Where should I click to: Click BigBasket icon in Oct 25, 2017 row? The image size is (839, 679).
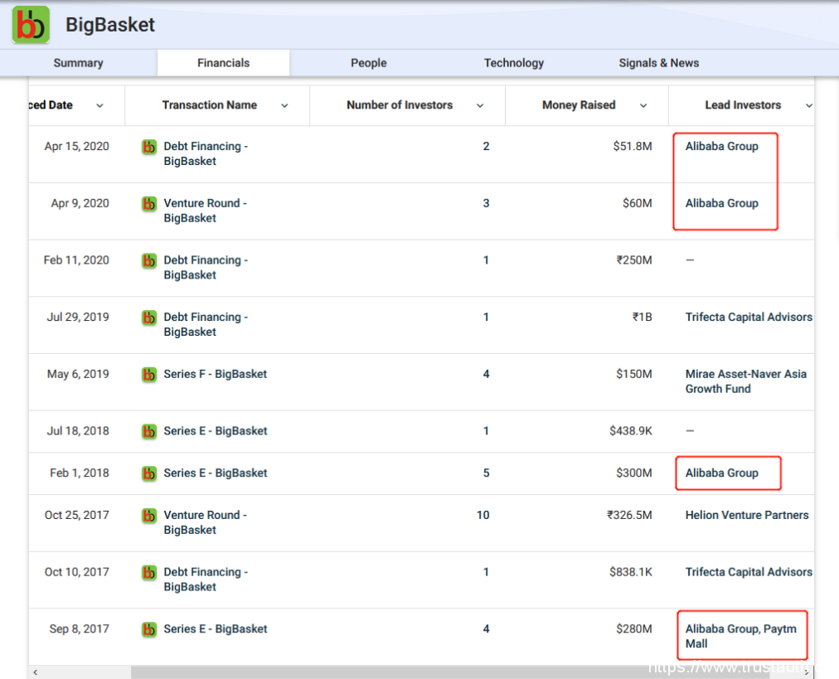(x=149, y=516)
